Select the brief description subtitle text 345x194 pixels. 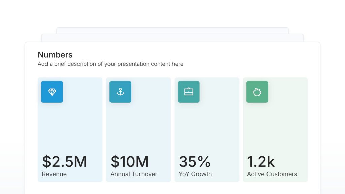pos(111,64)
